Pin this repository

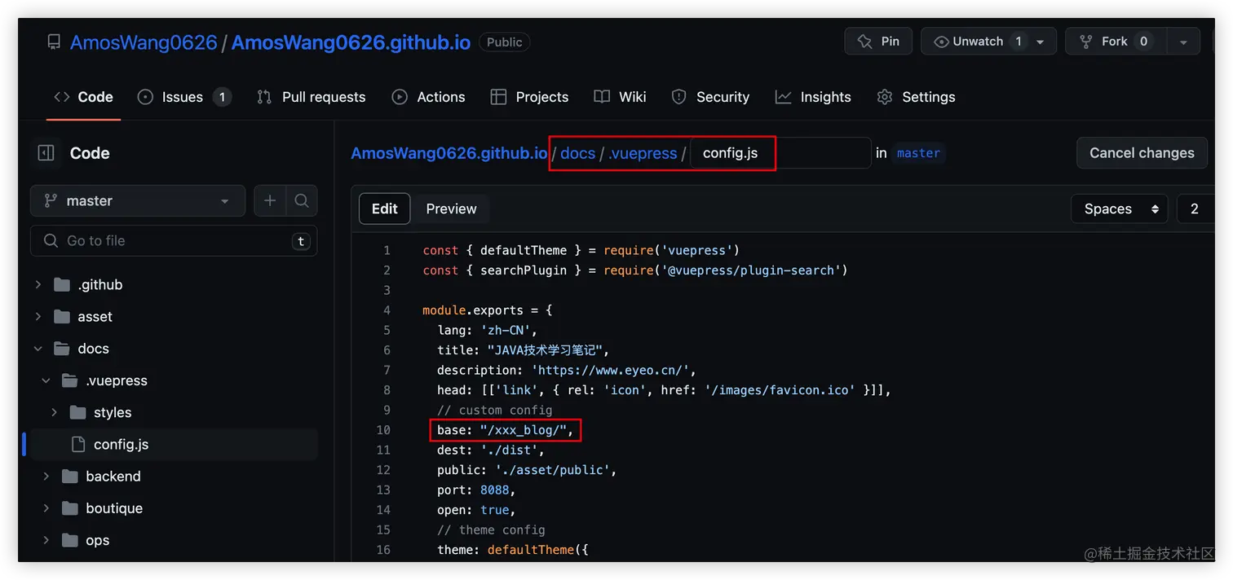click(878, 42)
